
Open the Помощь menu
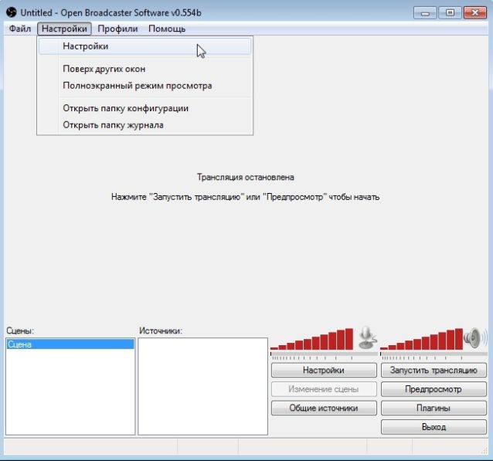point(167,29)
